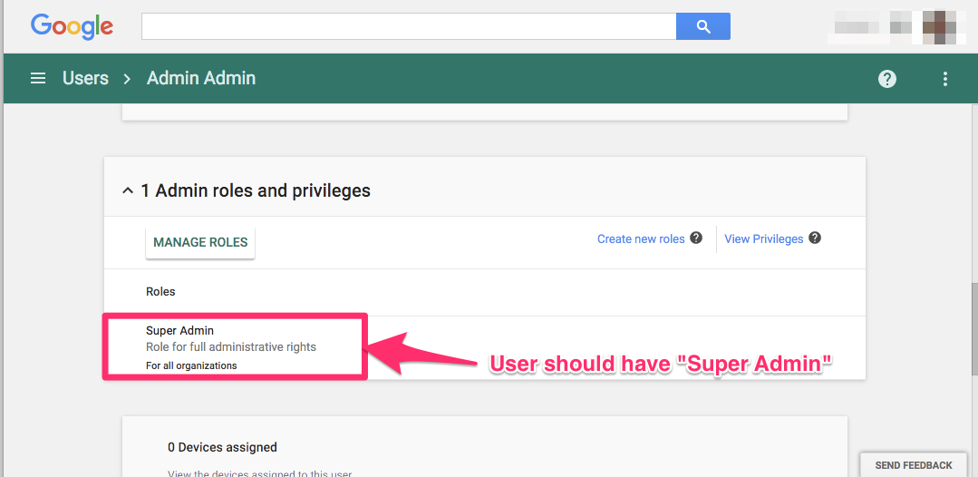Open the View Privileges link
The width and height of the screenshot is (978, 477).
[x=763, y=238]
